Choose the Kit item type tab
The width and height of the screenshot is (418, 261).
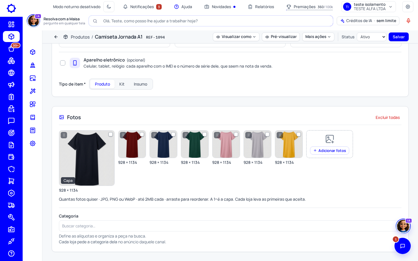point(122,84)
